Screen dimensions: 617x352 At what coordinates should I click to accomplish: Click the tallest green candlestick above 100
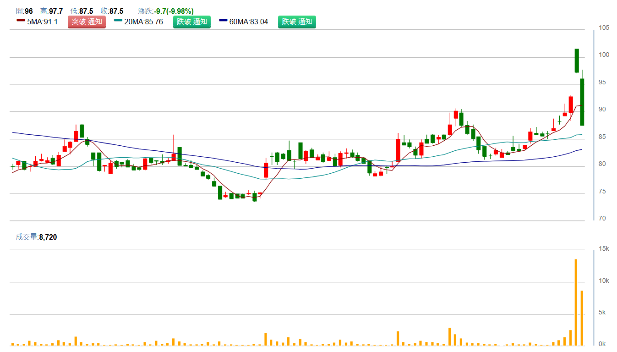tap(577, 60)
